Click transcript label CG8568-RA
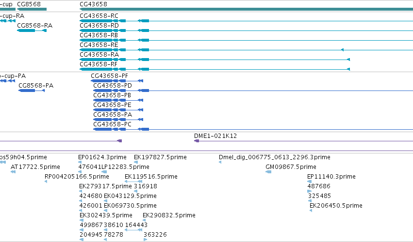The height and width of the screenshot is (242, 413). [x=35, y=26]
